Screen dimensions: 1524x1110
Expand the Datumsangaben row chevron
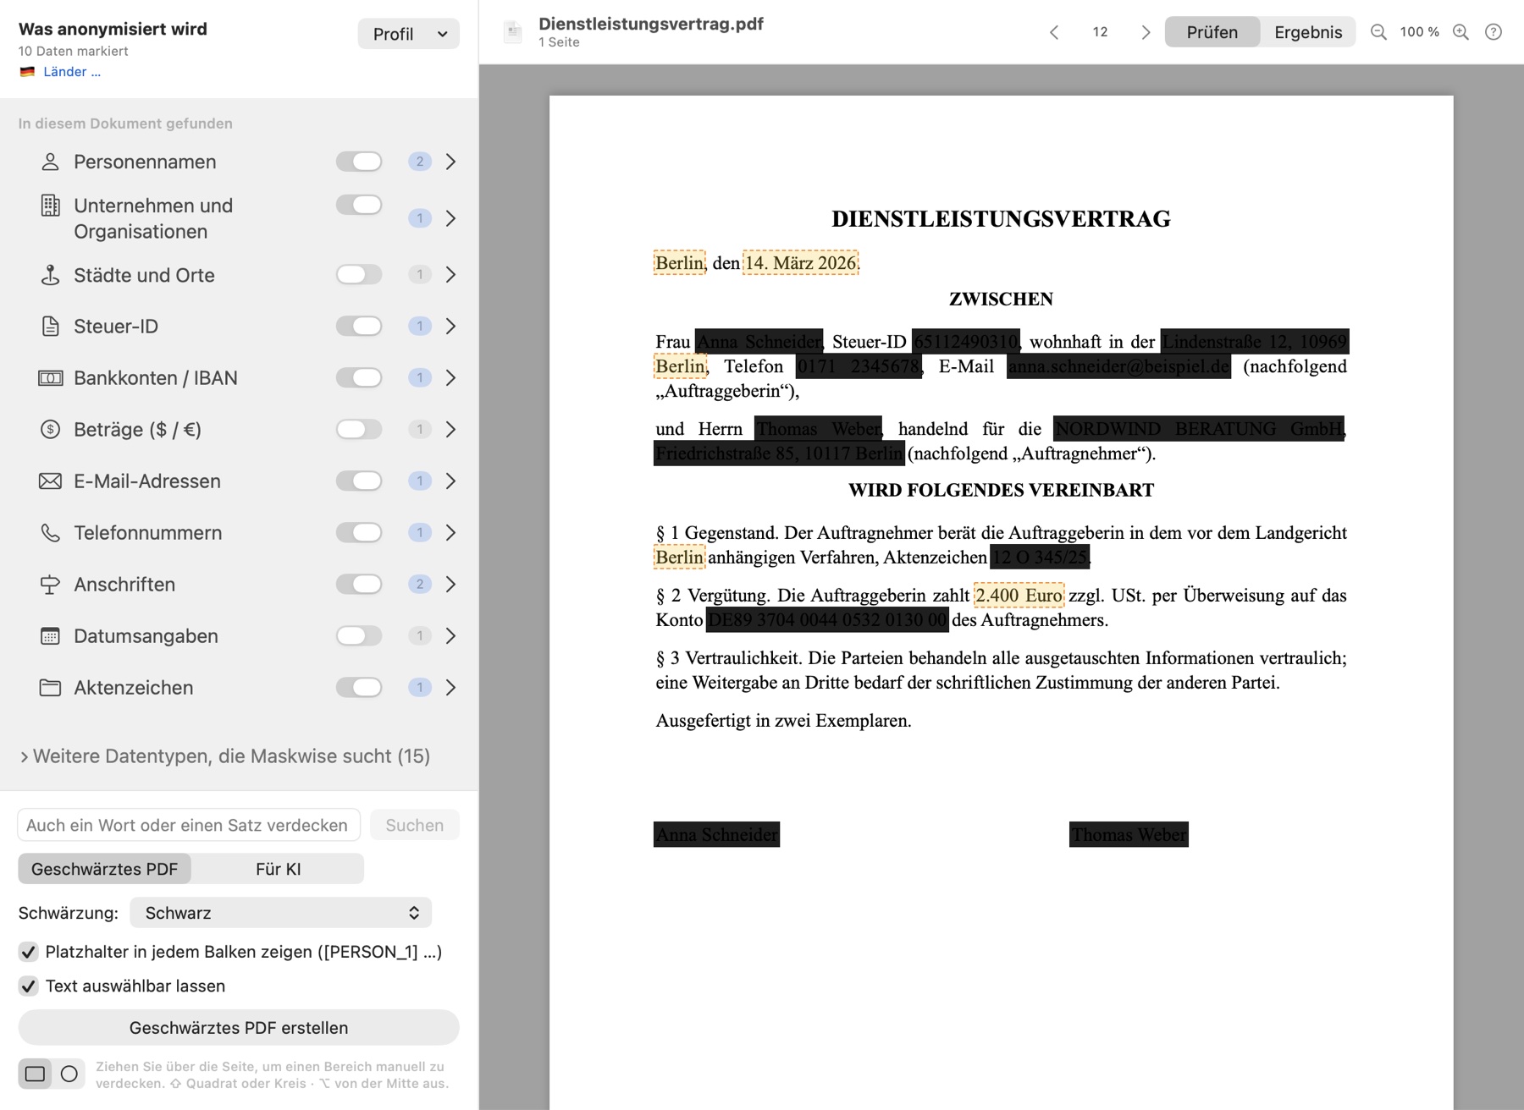click(450, 636)
